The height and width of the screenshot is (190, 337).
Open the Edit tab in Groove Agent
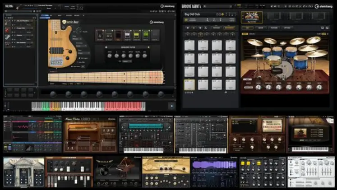[x=247, y=28]
